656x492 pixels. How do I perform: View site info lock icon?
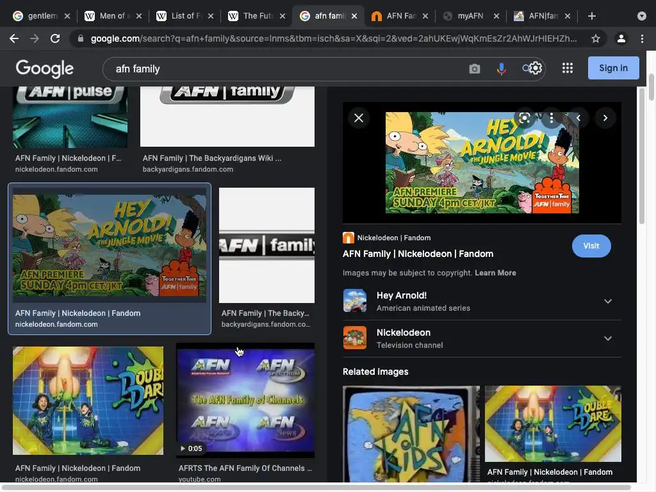(81, 38)
